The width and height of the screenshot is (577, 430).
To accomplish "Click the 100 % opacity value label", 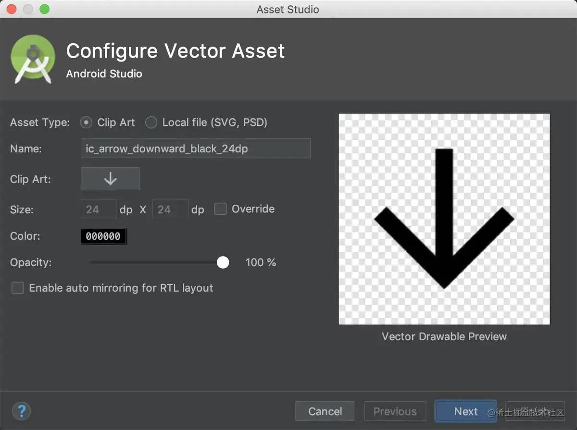I will point(261,262).
